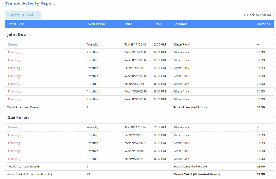Screen dimensions: 276x179
Task: Click the Training link dated Fri 9/2/2016
Action: point(14,135)
